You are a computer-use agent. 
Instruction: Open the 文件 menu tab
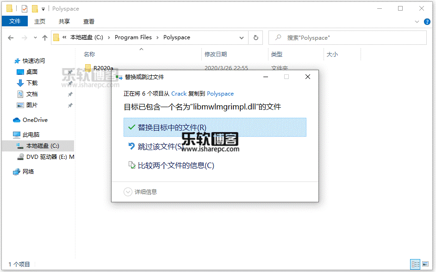tap(15, 21)
